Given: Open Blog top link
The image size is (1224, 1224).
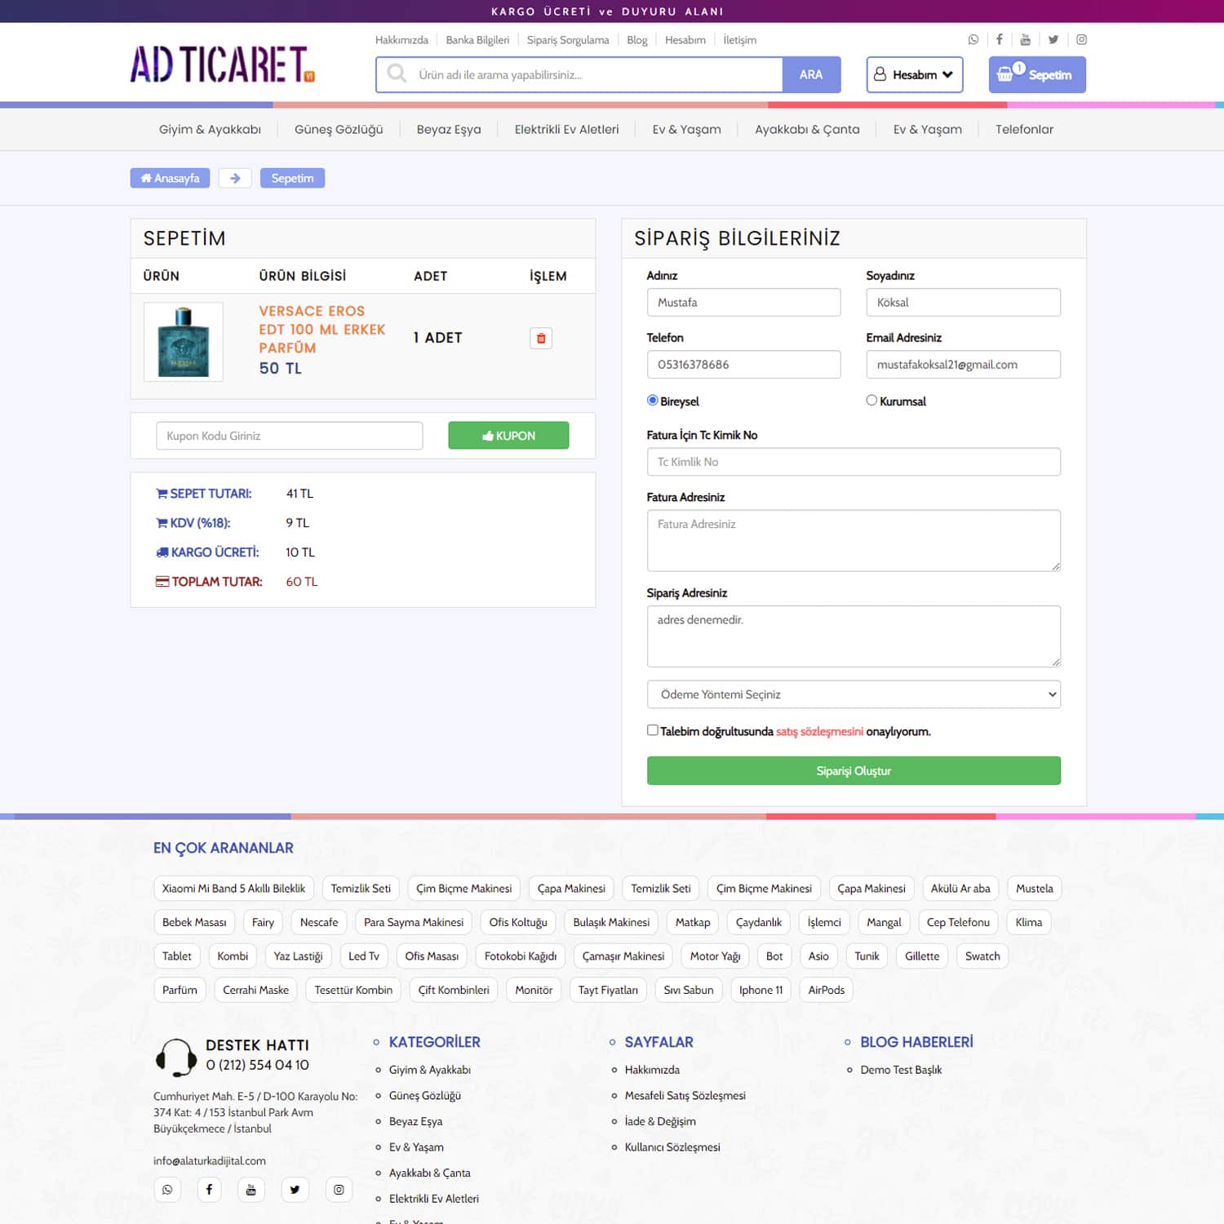Looking at the screenshot, I should coord(636,40).
